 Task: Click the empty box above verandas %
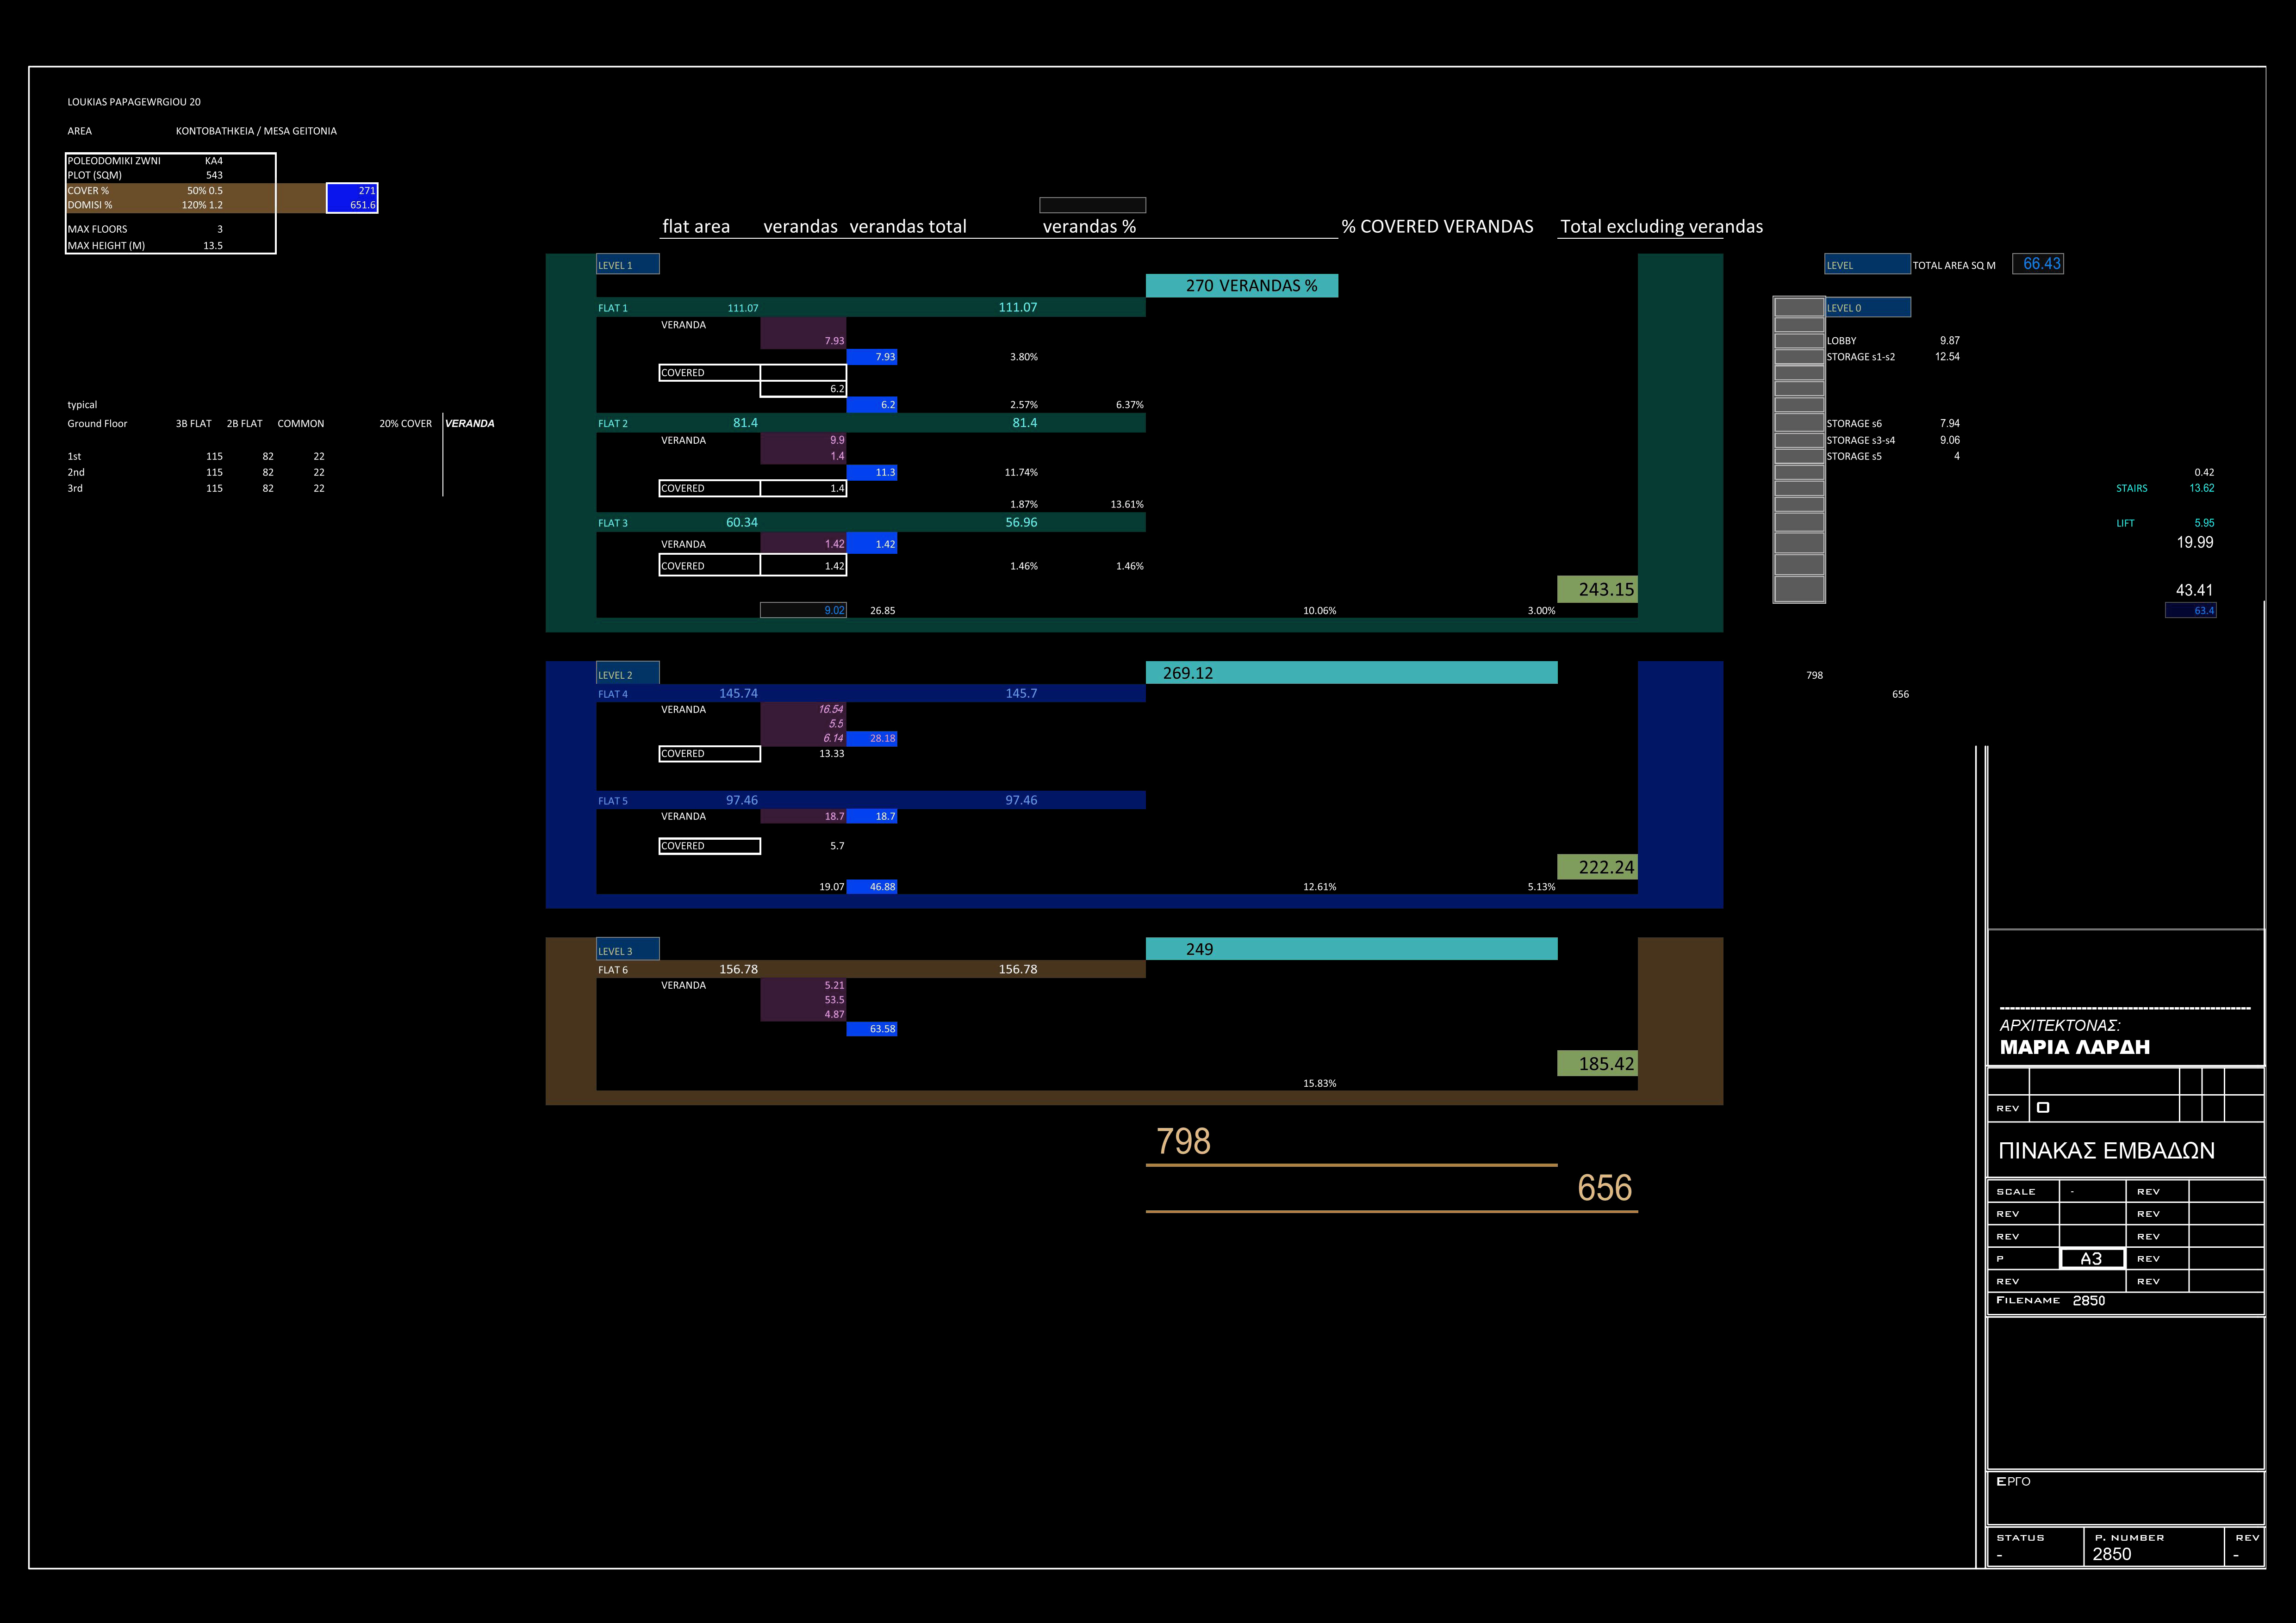click(1092, 205)
